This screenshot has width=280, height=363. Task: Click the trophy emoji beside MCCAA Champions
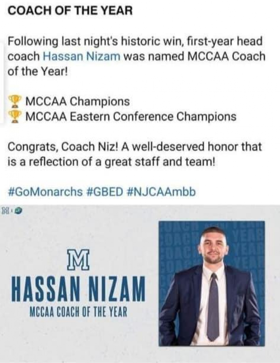pyautogui.click(x=15, y=102)
